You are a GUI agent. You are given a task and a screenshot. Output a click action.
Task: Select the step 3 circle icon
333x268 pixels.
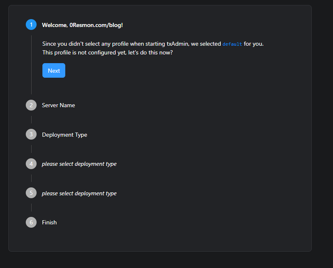pyautogui.click(x=31, y=134)
